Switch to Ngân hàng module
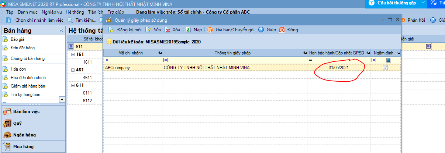The height and width of the screenshot is (153, 445). (33, 135)
